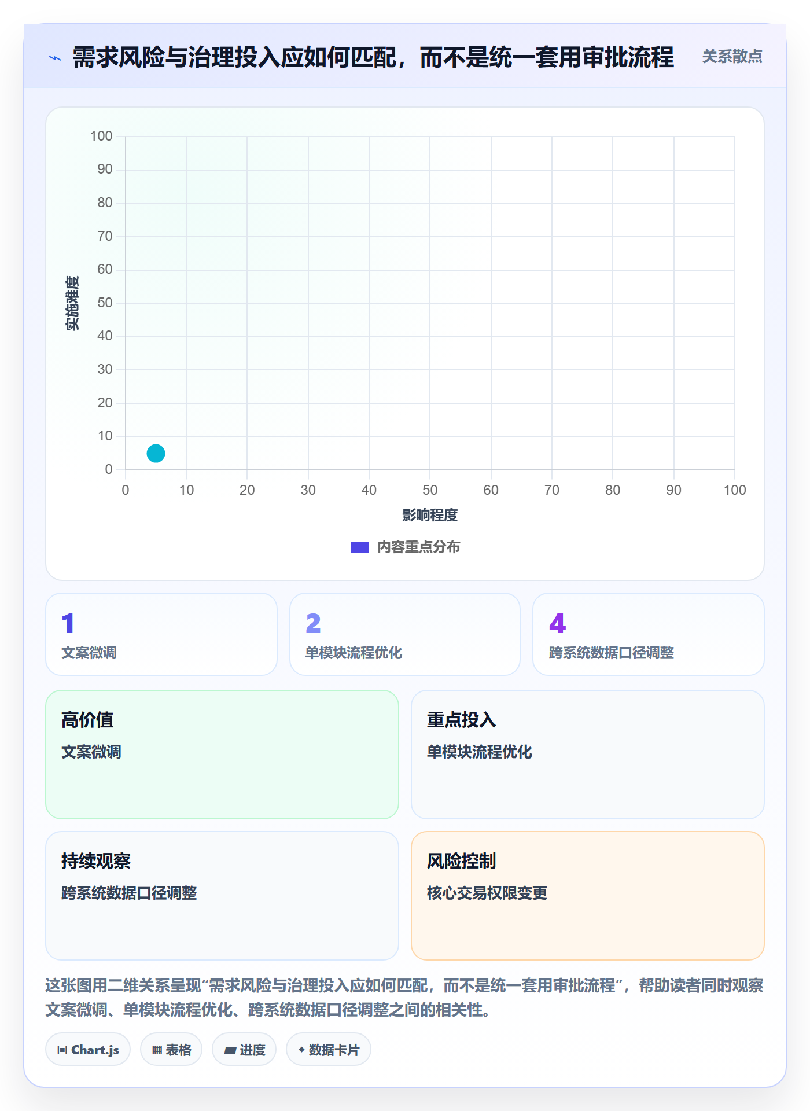Image resolution: width=810 pixels, height=1111 pixels.
Task: Select the 文案微调 stat card numbered 1
Action: coord(161,634)
